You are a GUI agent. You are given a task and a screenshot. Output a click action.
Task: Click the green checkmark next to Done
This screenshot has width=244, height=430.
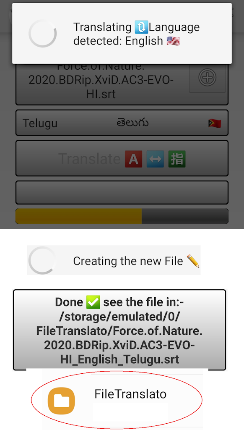(93, 302)
